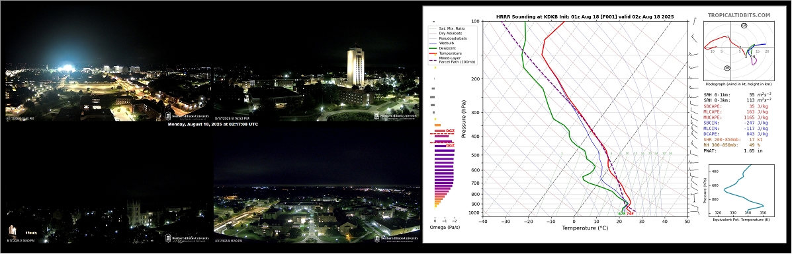Image resolution: width=792 pixels, height=254 pixels.
Task: Click the 'Monday, August 18, 2025 at 02:17:08 UTC' caption
Action: click(212, 124)
